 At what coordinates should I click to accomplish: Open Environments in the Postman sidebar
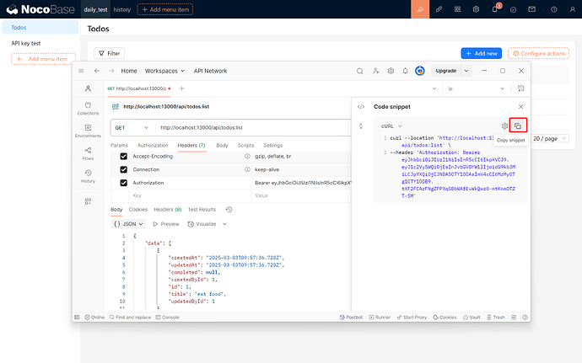(88, 131)
